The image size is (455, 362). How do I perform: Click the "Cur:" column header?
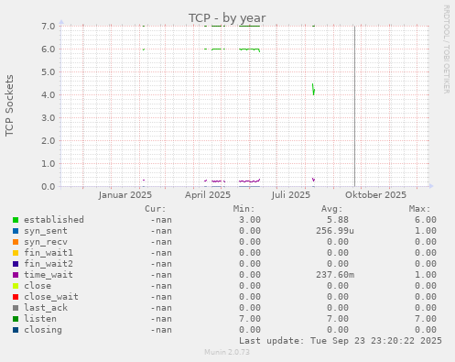coord(156,209)
